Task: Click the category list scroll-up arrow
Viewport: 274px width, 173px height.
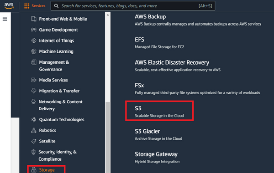Action: coord(108,15)
